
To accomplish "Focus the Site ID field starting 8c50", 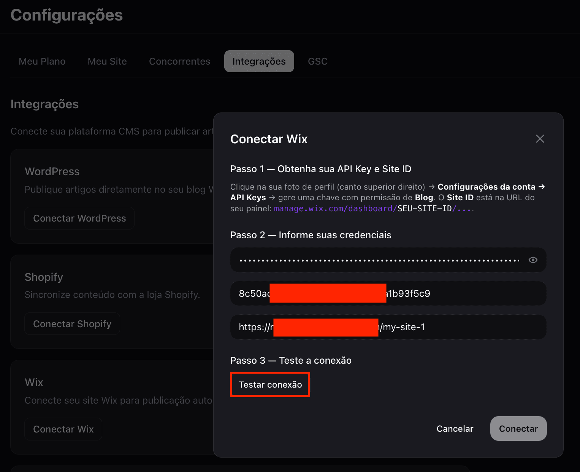I will [388, 293].
